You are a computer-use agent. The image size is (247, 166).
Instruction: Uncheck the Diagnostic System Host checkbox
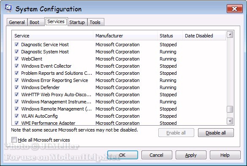(16, 52)
